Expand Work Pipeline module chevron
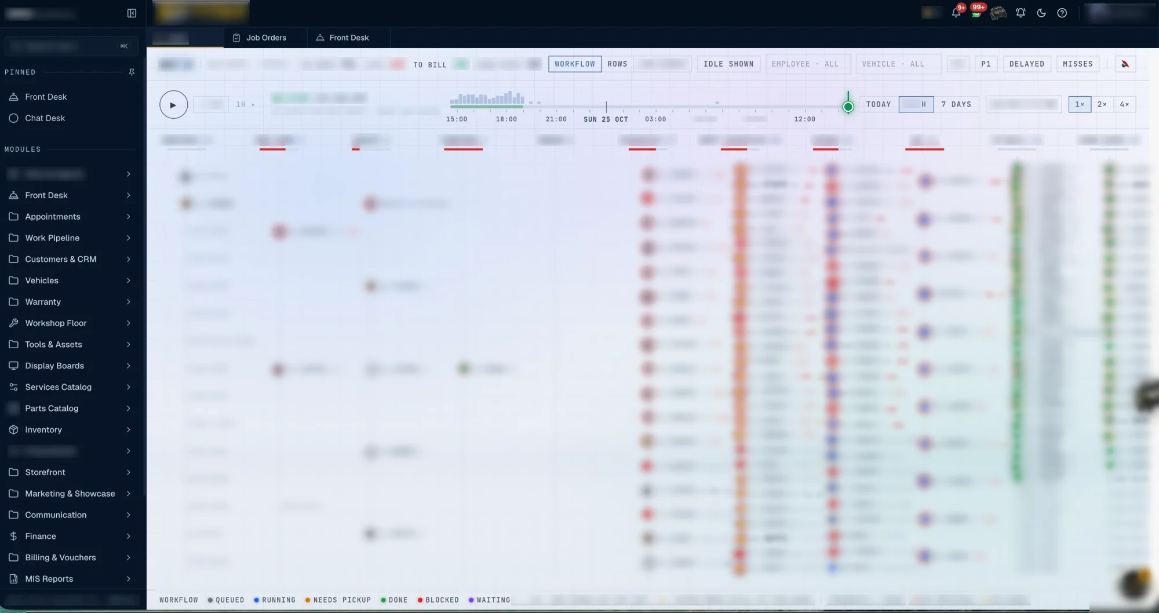Image resolution: width=1159 pixels, height=613 pixels. pyautogui.click(x=129, y=238)
